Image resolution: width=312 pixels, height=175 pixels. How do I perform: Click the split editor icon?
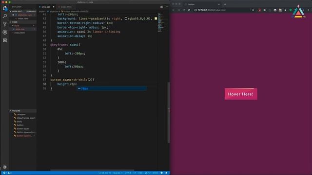pos(161,7)
